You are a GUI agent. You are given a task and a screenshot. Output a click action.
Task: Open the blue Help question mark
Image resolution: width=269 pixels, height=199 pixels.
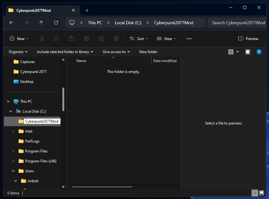coord(259,52)
